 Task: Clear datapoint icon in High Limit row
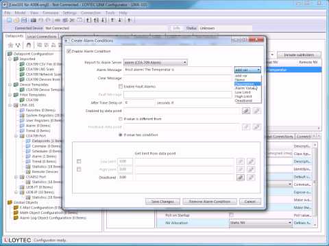251,169
